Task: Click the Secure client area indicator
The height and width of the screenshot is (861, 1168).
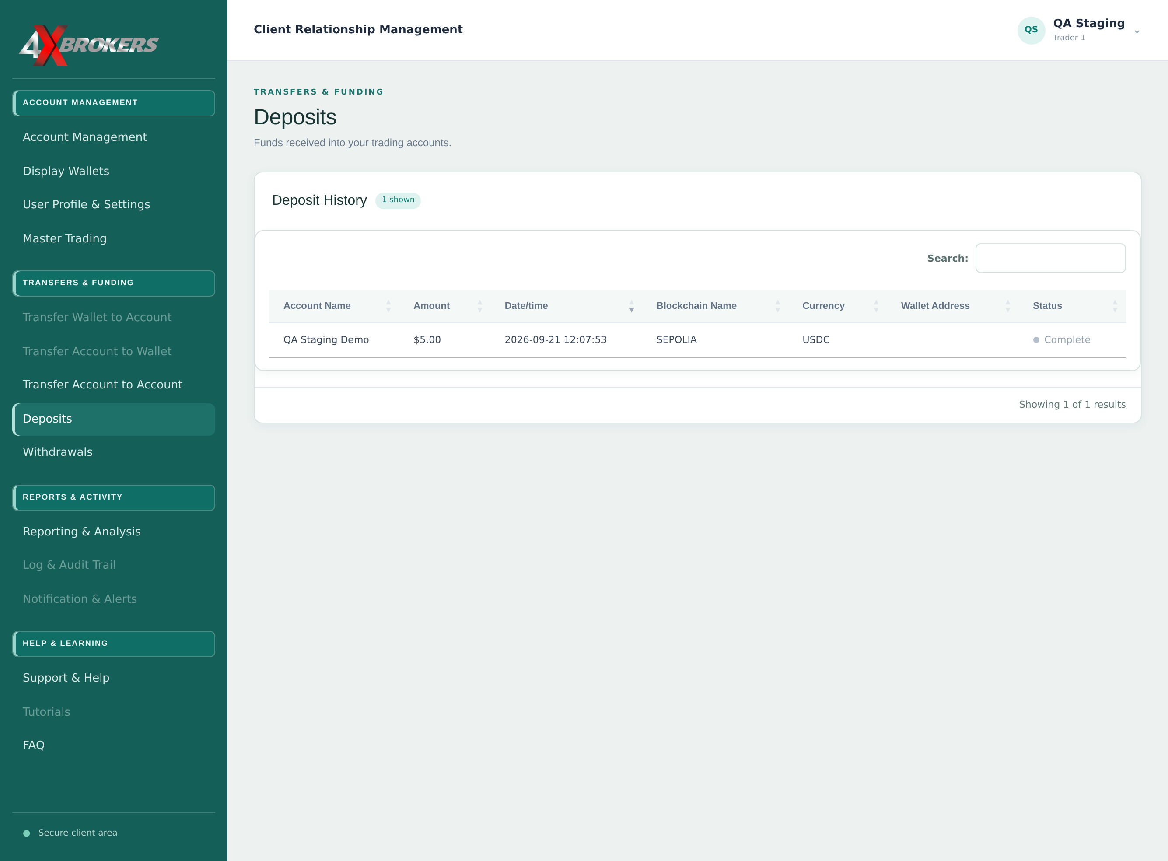Action: (70, 833)
